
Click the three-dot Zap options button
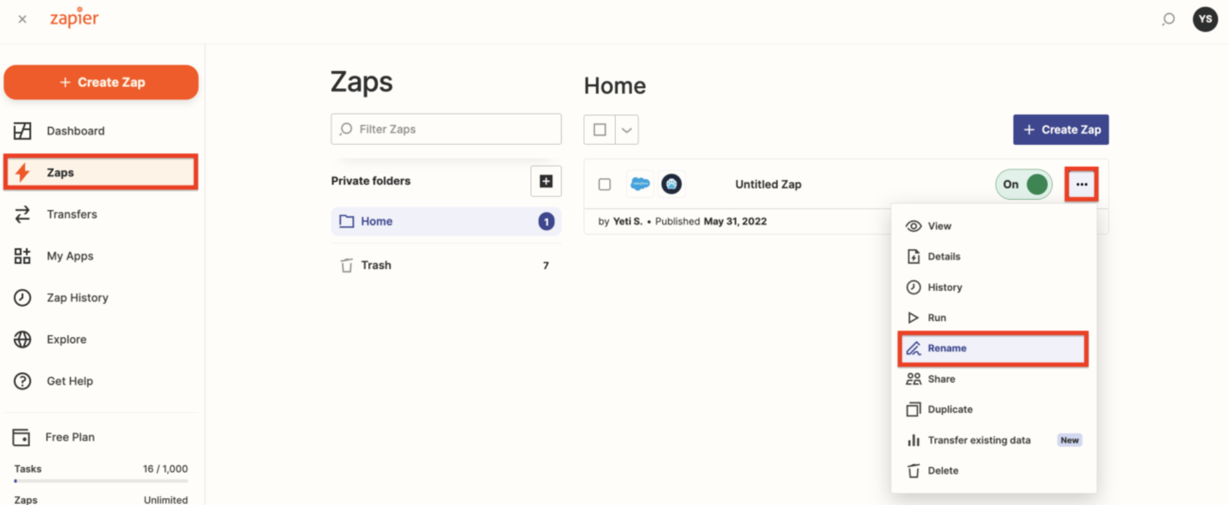coord(1081,184)
